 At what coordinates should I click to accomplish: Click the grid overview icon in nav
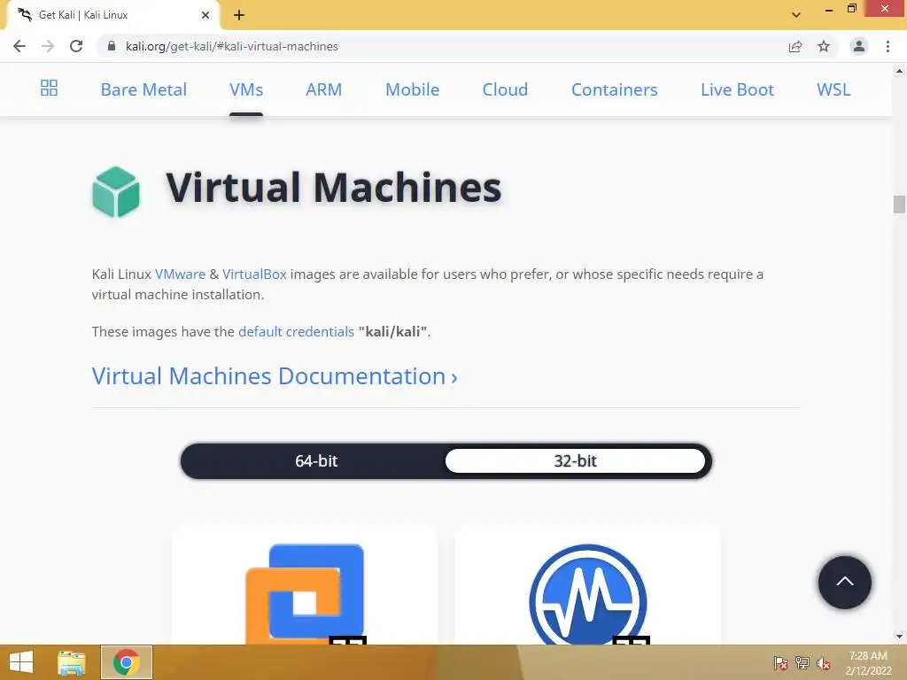coord(50,88)
